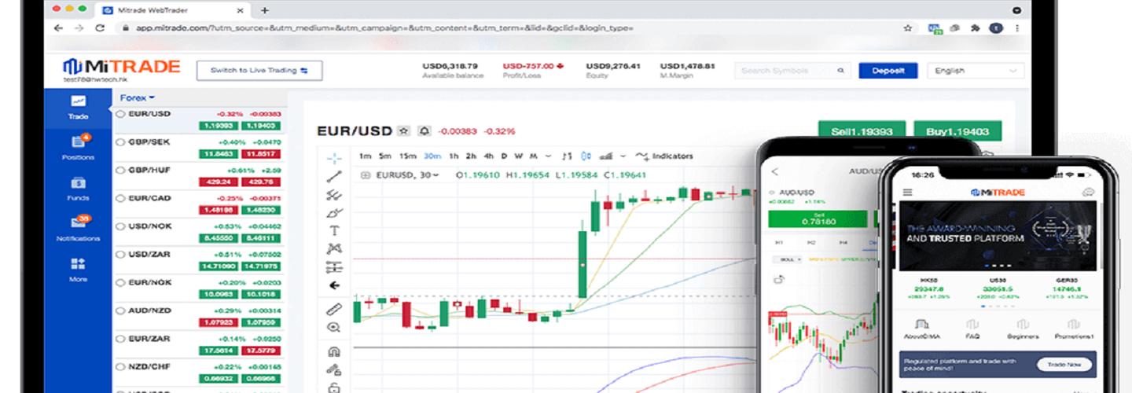Click the Switch to Live Trading button
Image resolution: width=1132 pixels, height=393 pixels.
click(259, 71)
